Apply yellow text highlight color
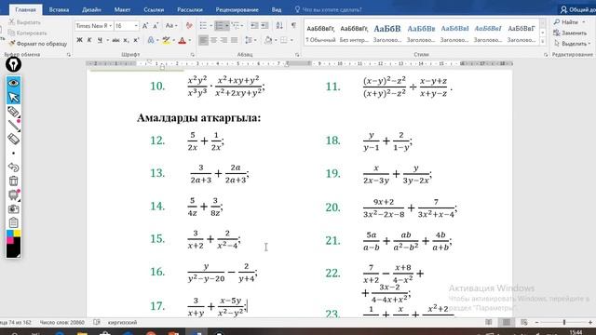 point(166,40)
